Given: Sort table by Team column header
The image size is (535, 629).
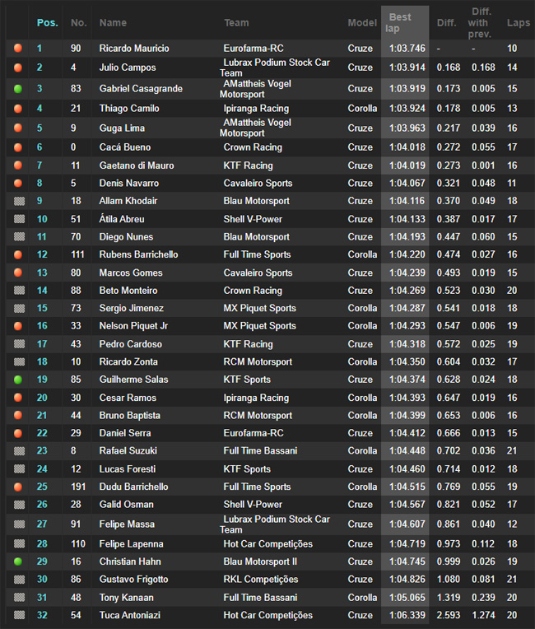Looking at the screenshot, I should point(236,23).
